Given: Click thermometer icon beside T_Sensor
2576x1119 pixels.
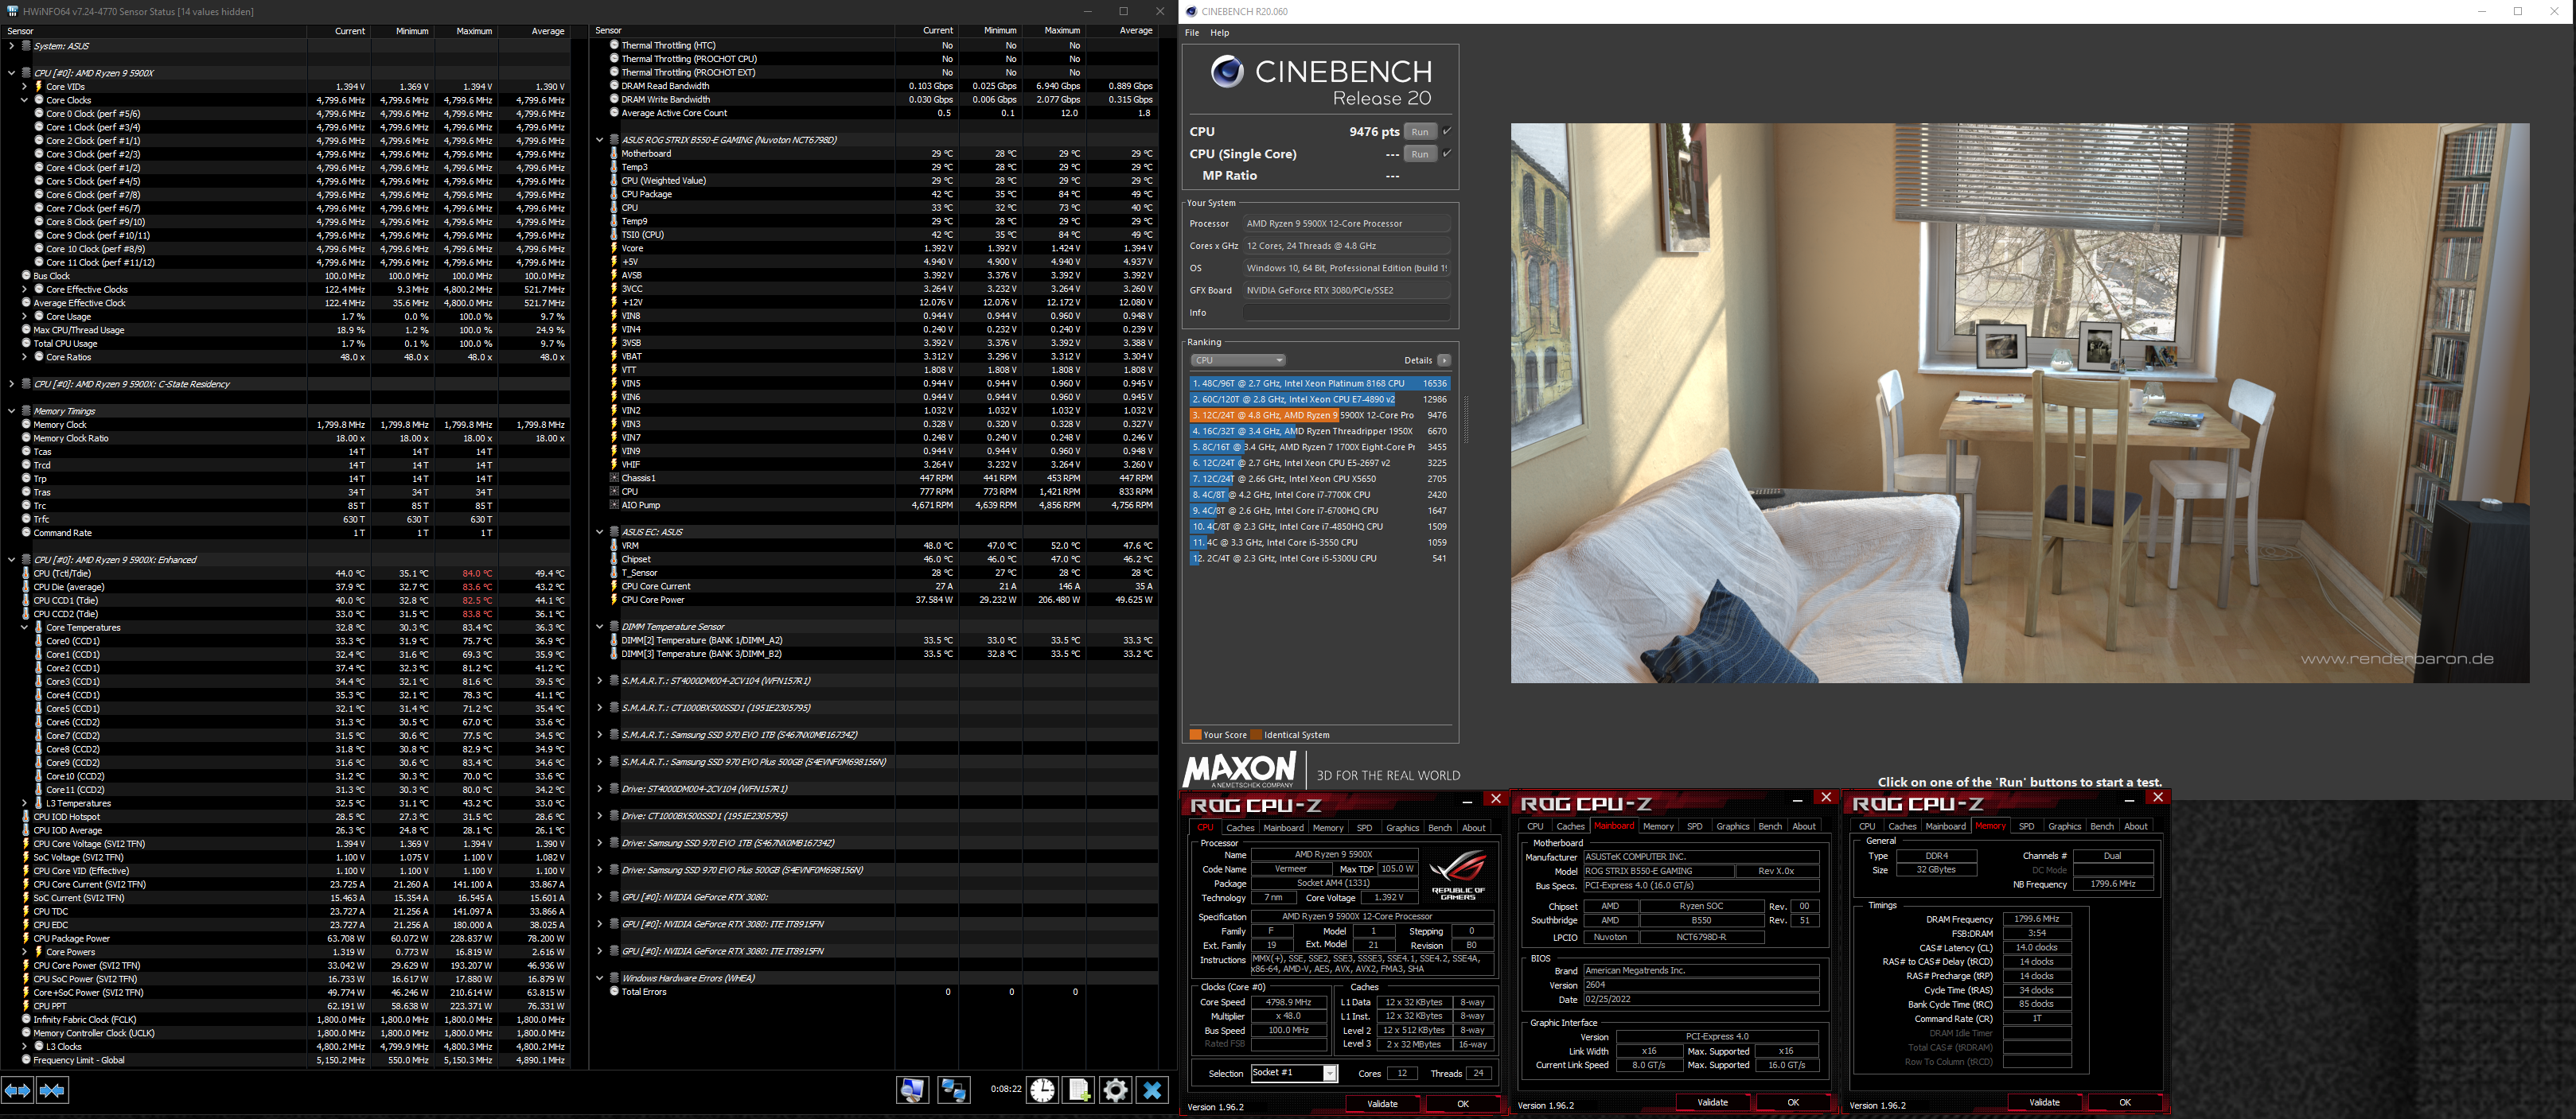Looking at the screenshot, I should pos(614,573).
